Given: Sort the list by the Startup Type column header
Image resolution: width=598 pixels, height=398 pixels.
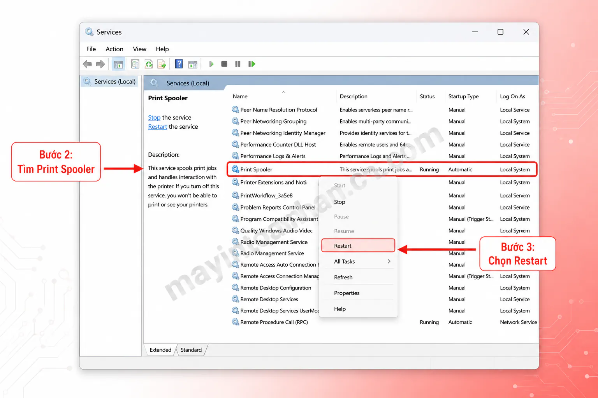Looking at the screenshot, I should pos(464,96).
